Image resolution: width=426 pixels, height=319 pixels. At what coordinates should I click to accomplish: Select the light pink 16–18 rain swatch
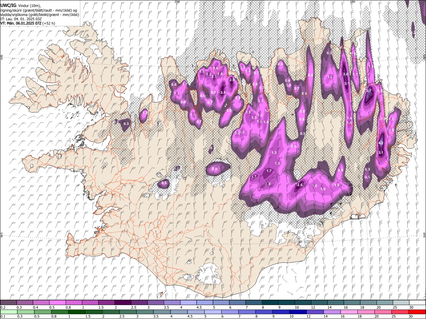coord(348,312)
